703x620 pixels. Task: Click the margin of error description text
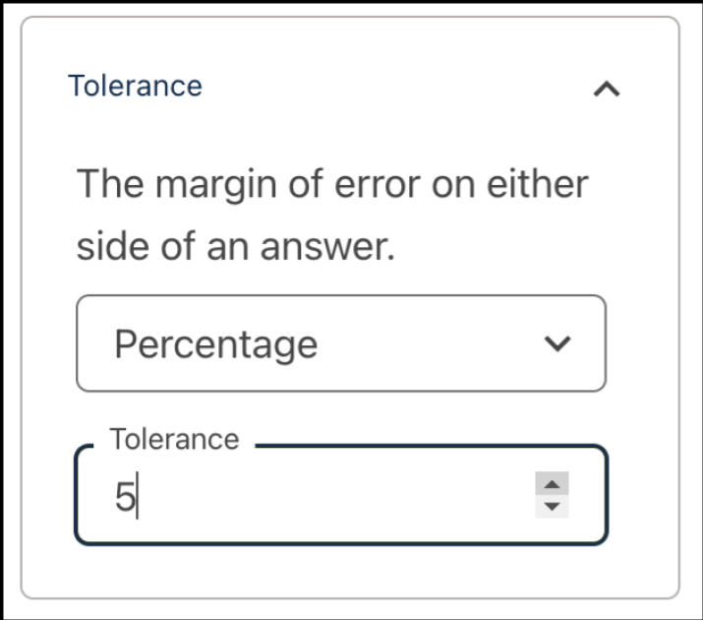click(331, 183)
